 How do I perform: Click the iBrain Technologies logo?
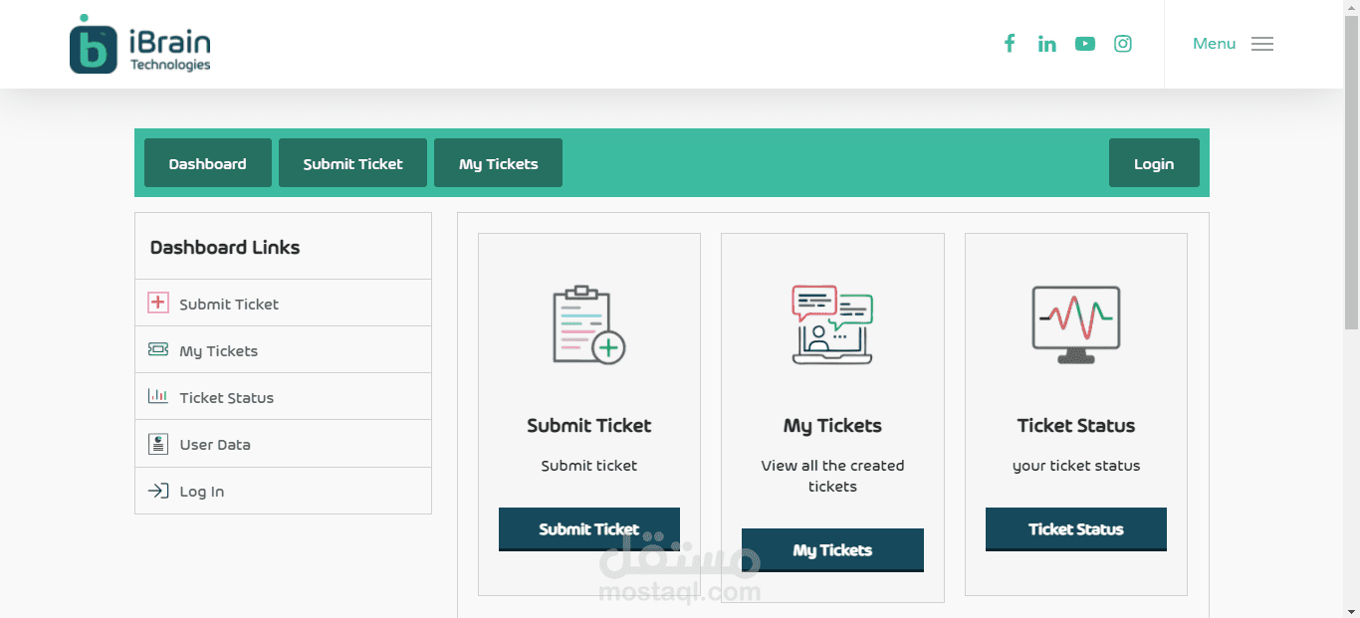coord(140,46)
